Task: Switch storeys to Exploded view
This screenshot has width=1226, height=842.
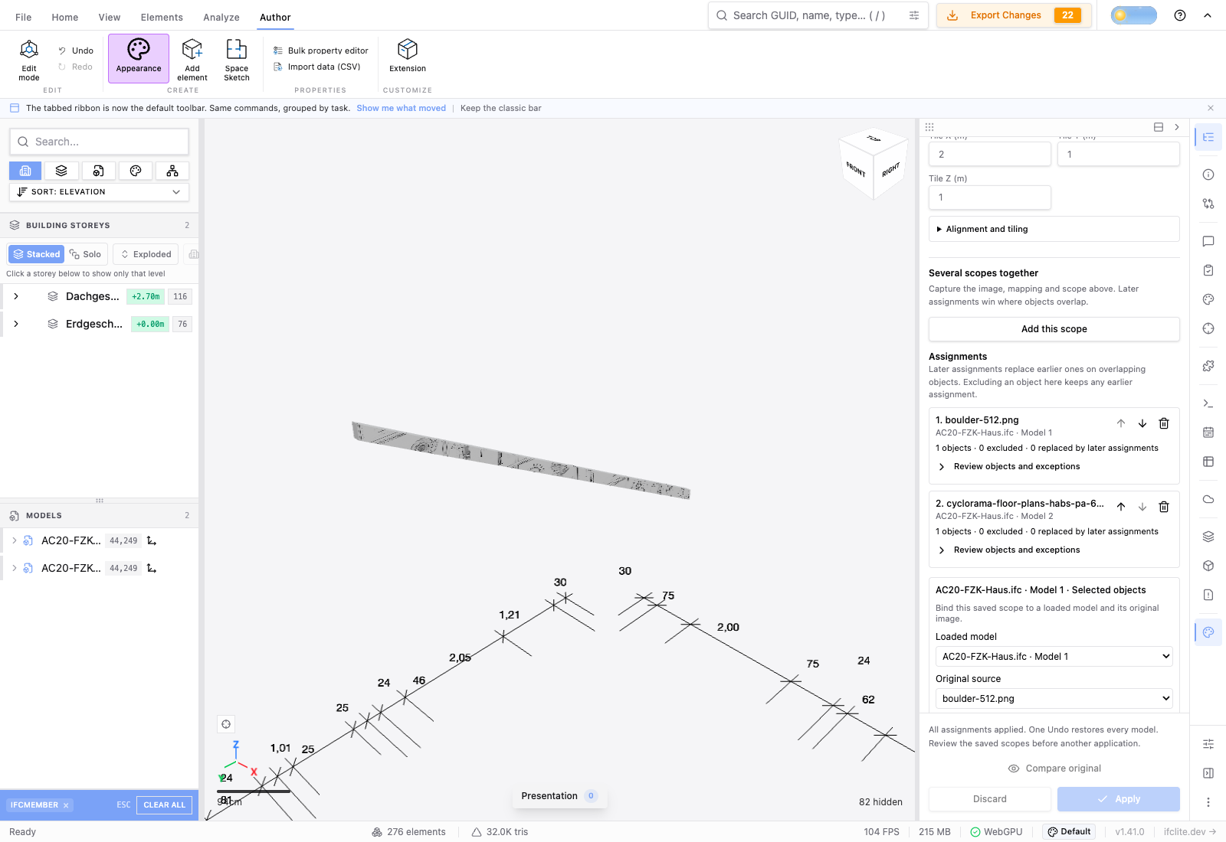Action: (146, 254)
